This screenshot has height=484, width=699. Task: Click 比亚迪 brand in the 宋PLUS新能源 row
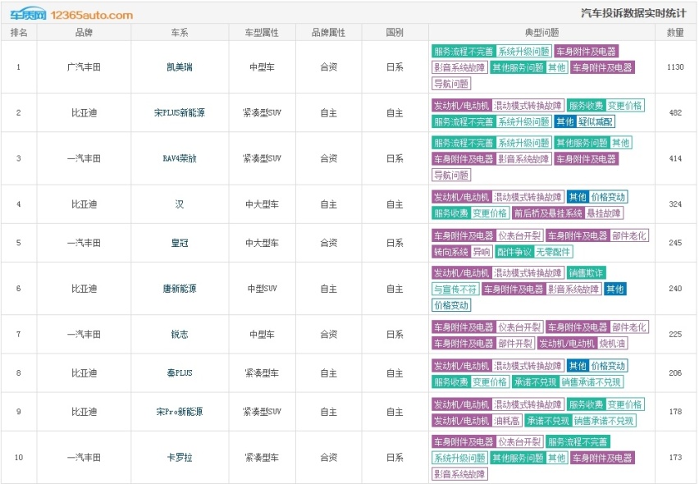pyautogui.click(x=84, y=112)
